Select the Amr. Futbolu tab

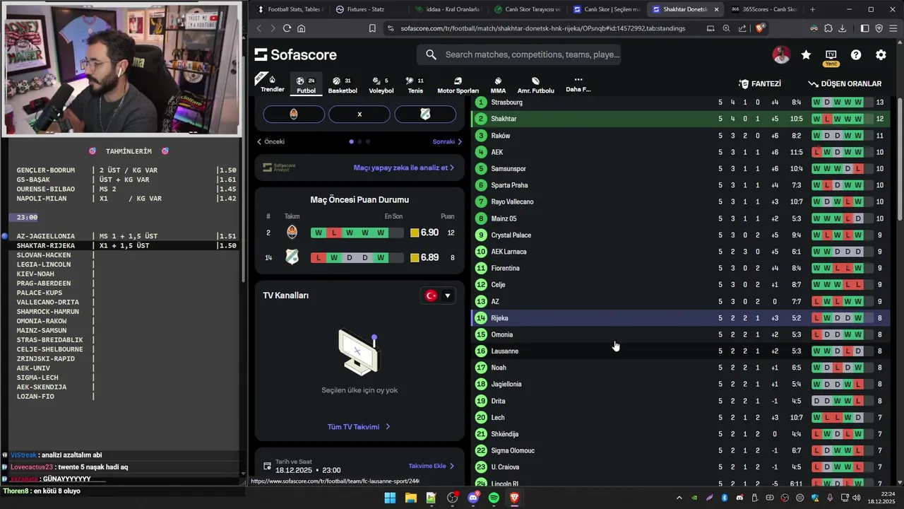(x=535, y=85)
